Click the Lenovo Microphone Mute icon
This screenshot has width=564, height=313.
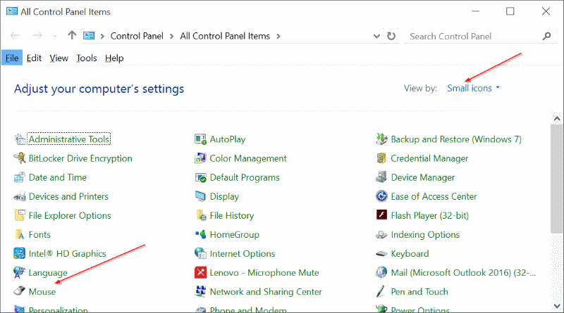(x=200, y=273)
